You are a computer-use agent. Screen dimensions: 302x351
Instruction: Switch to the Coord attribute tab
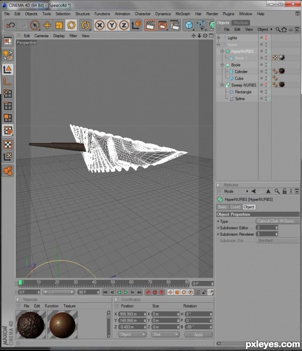point(235,207)
